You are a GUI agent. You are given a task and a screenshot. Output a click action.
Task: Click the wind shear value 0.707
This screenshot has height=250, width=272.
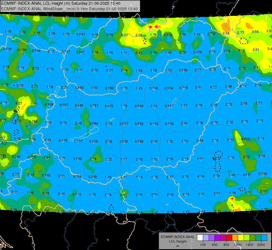coord(66,52)
